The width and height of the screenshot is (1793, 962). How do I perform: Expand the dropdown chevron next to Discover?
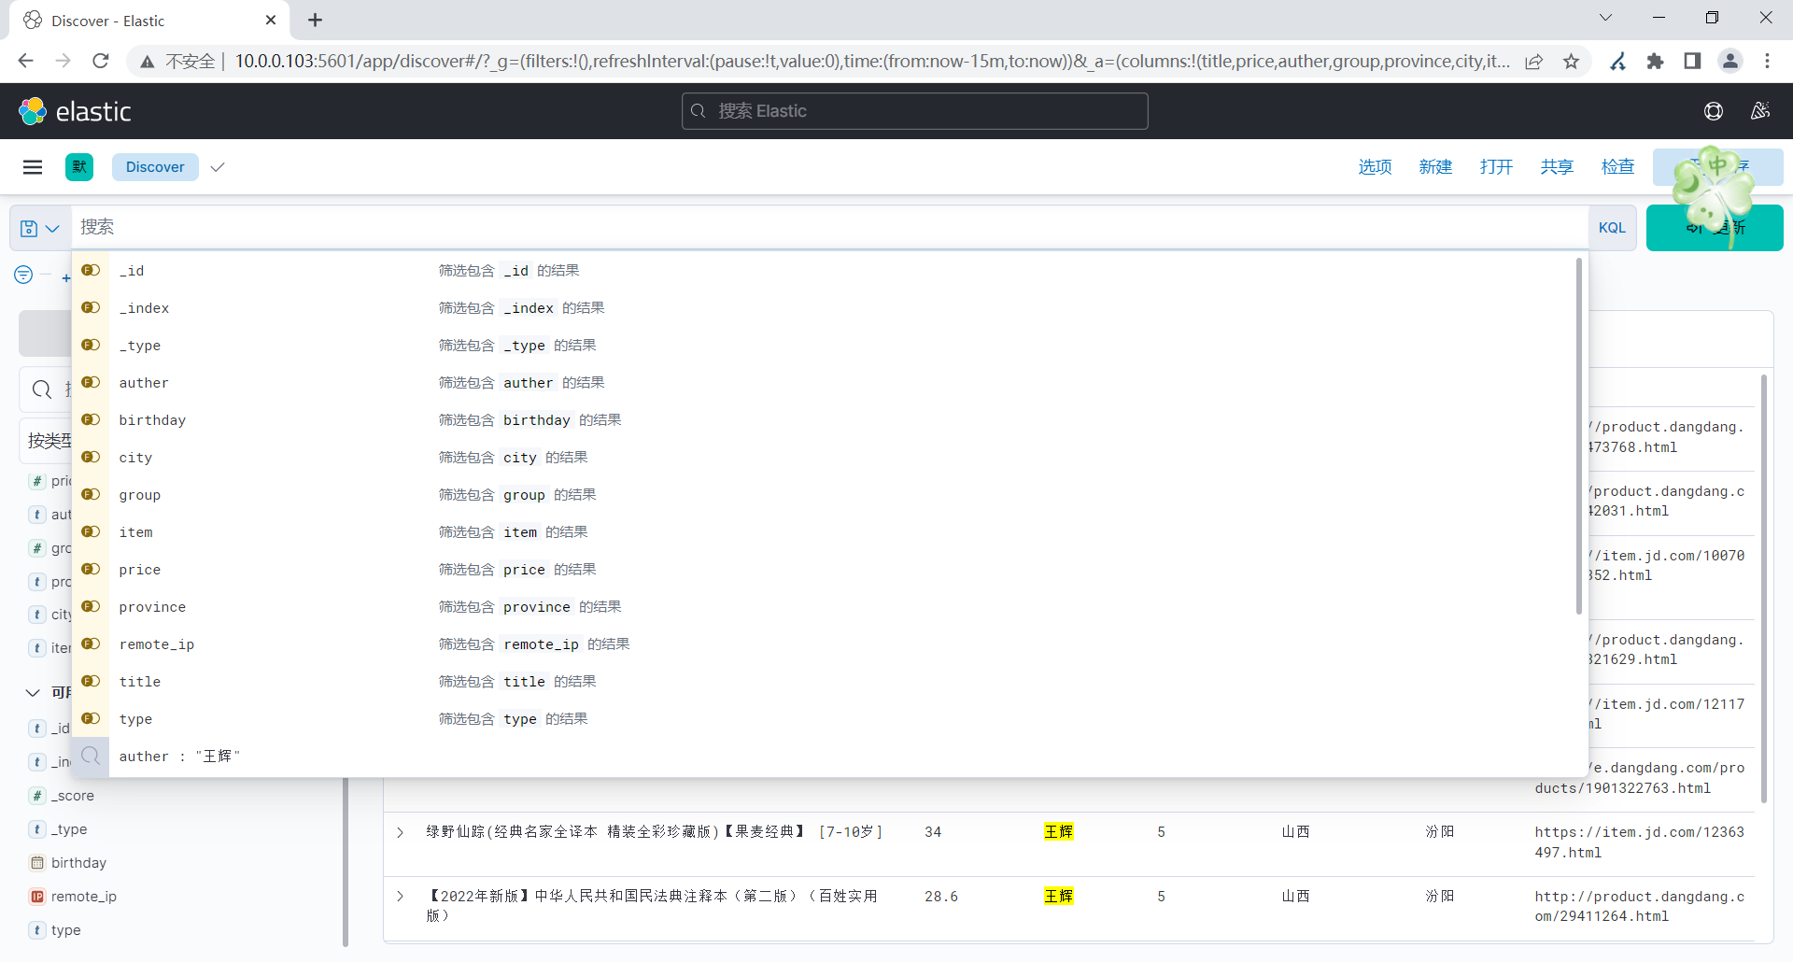(218, 167)
